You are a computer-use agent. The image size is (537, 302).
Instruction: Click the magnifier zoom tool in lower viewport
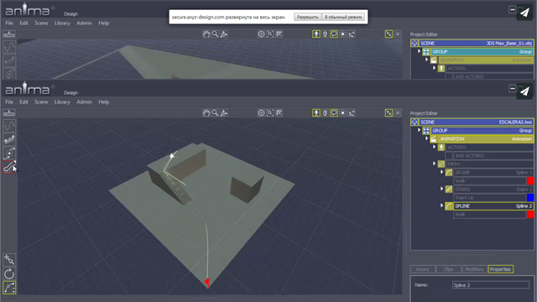pos(215,113)
